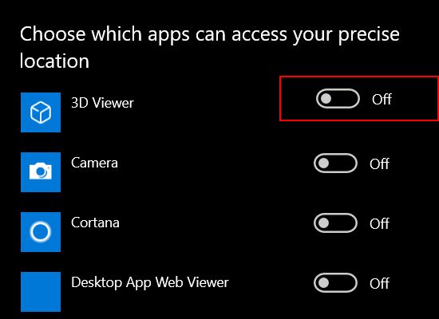Screen dimensions: 439x319
Task: Click the Off label beside 3D Viewer toggle
Action: [382, 99]
